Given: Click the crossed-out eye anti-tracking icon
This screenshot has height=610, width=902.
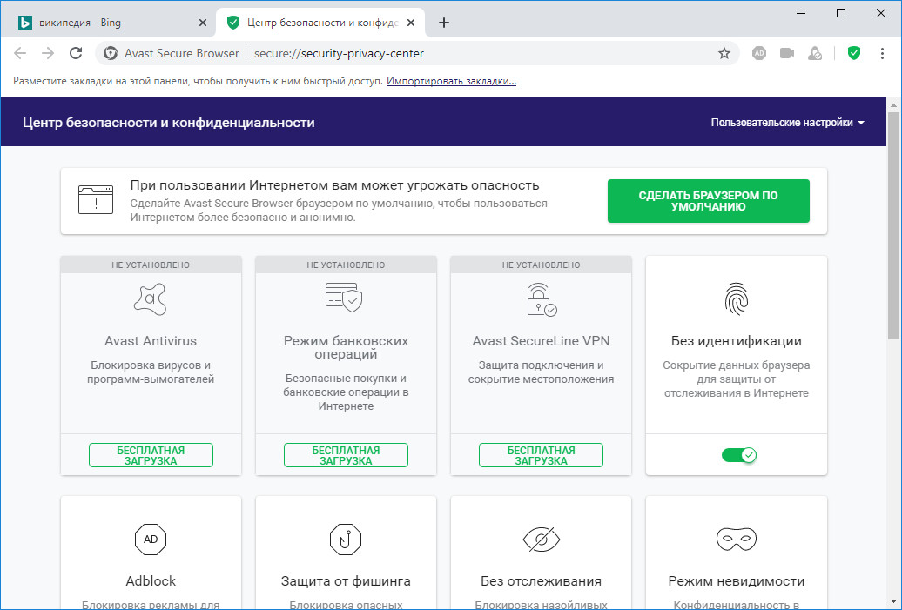Looking at the screenshot, I should pos(542,540).
